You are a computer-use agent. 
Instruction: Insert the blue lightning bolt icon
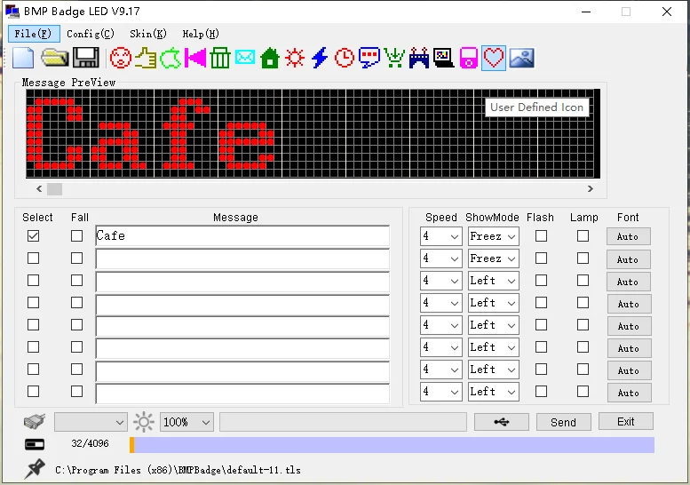point(320,59)
